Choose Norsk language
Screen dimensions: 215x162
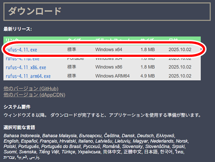[182, 141]
